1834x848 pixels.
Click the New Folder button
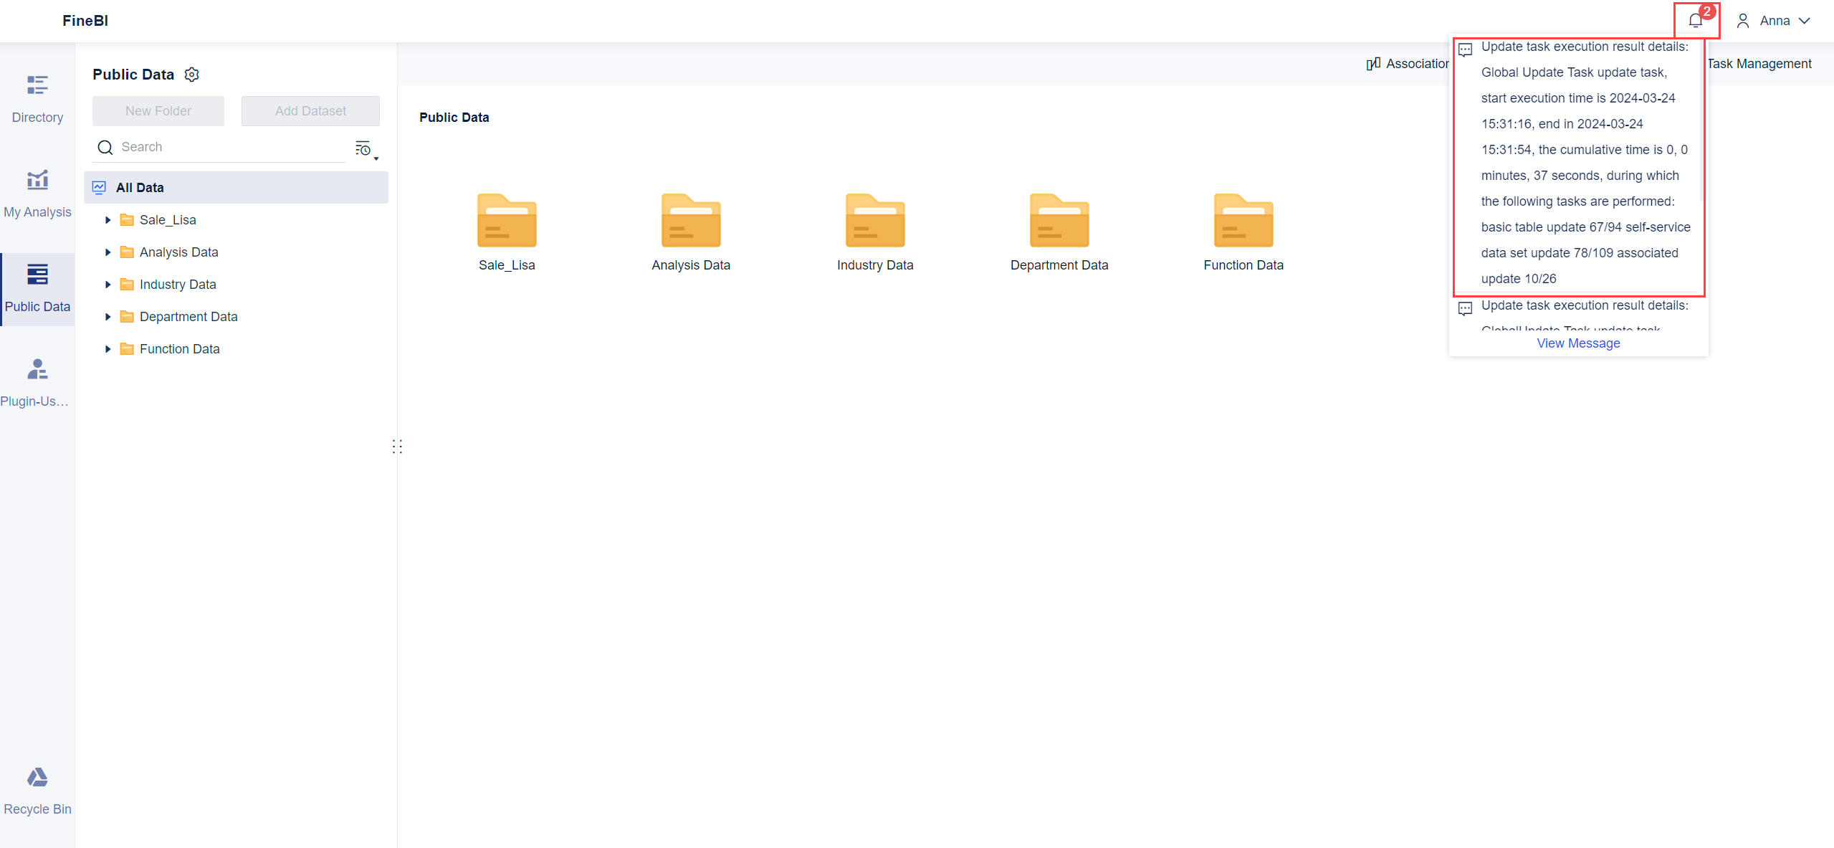coord(158,111)
